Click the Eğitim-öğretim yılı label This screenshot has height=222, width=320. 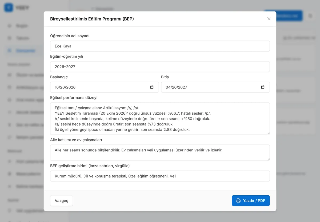[67, 56]
